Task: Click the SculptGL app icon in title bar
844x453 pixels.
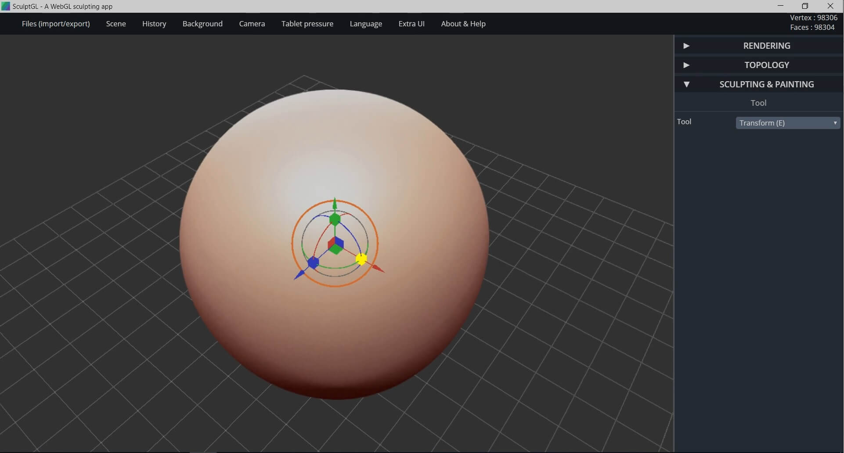Action: (x=6, y=6)
